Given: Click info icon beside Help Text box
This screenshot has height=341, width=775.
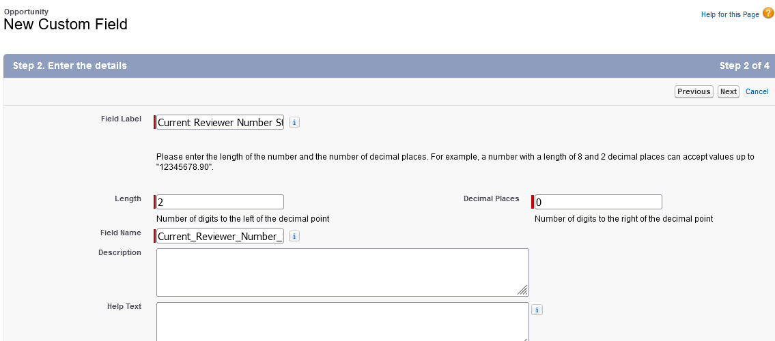Looking at the screenshot, I should [x=537, y=310].
